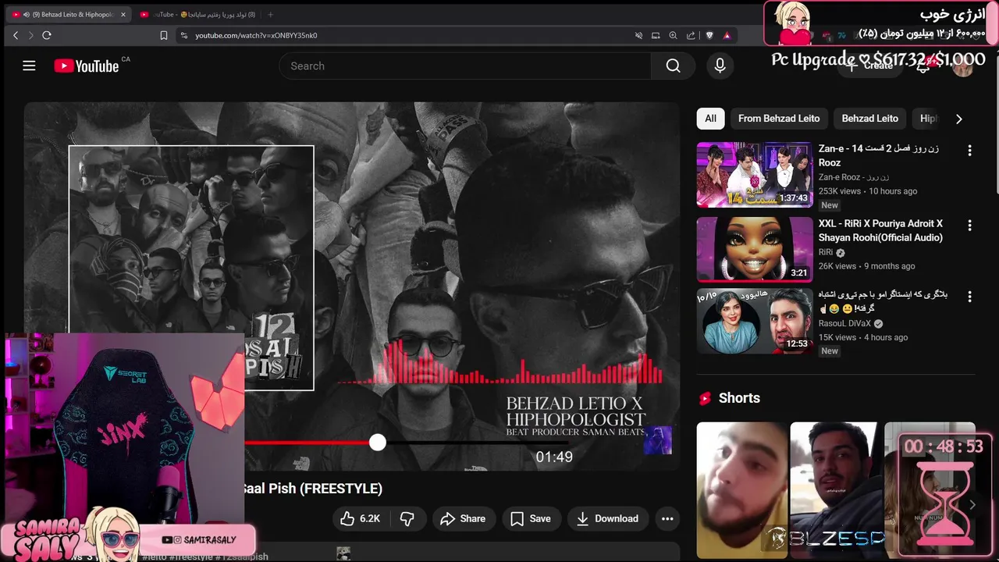
Task: Open the Create menu
Action: tap(872, 66)
